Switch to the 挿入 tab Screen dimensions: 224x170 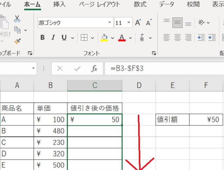click(x=59, y=4)
